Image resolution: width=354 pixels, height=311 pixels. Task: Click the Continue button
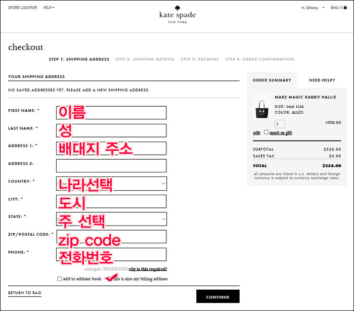(x=218, y=296)
